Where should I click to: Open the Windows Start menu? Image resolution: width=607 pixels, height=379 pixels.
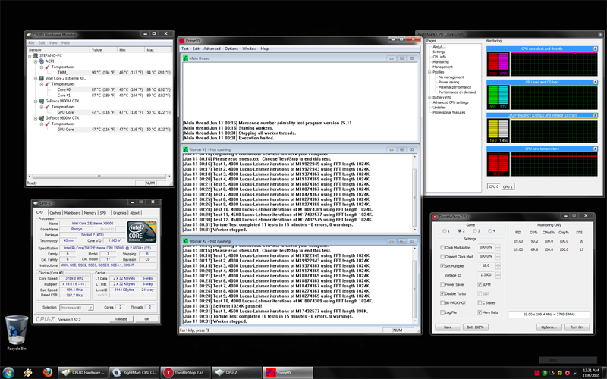point(8,372)
